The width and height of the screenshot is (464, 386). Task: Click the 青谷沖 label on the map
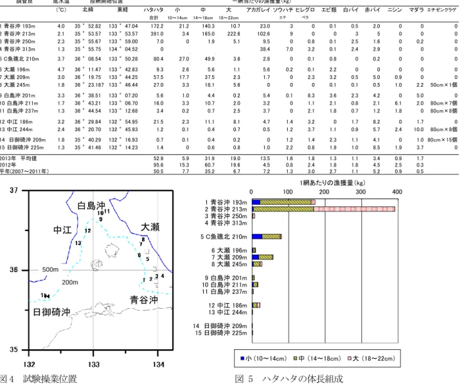144,300
